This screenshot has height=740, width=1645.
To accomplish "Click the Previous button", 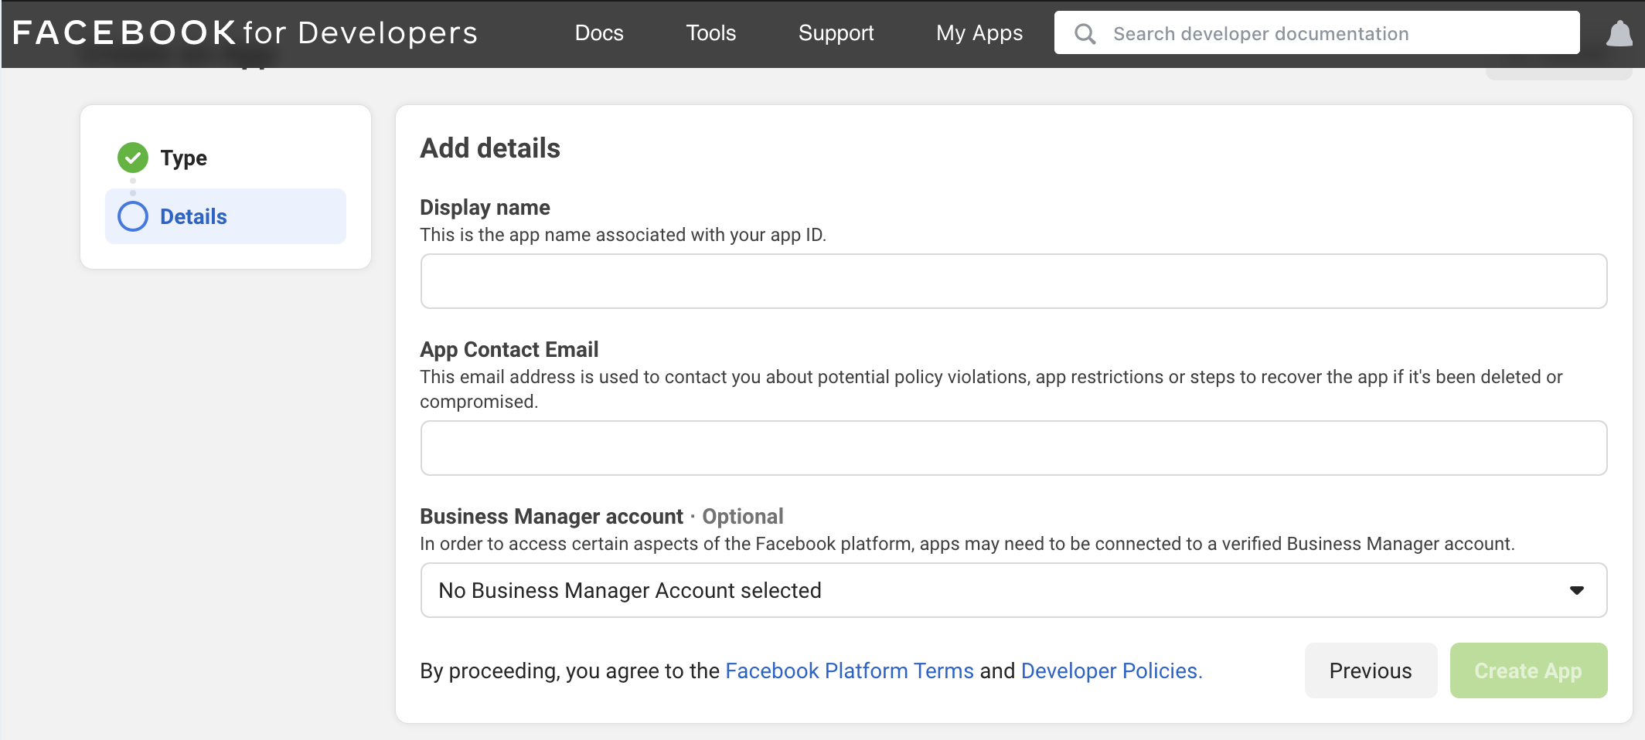I will click(x=1370, y=670).
